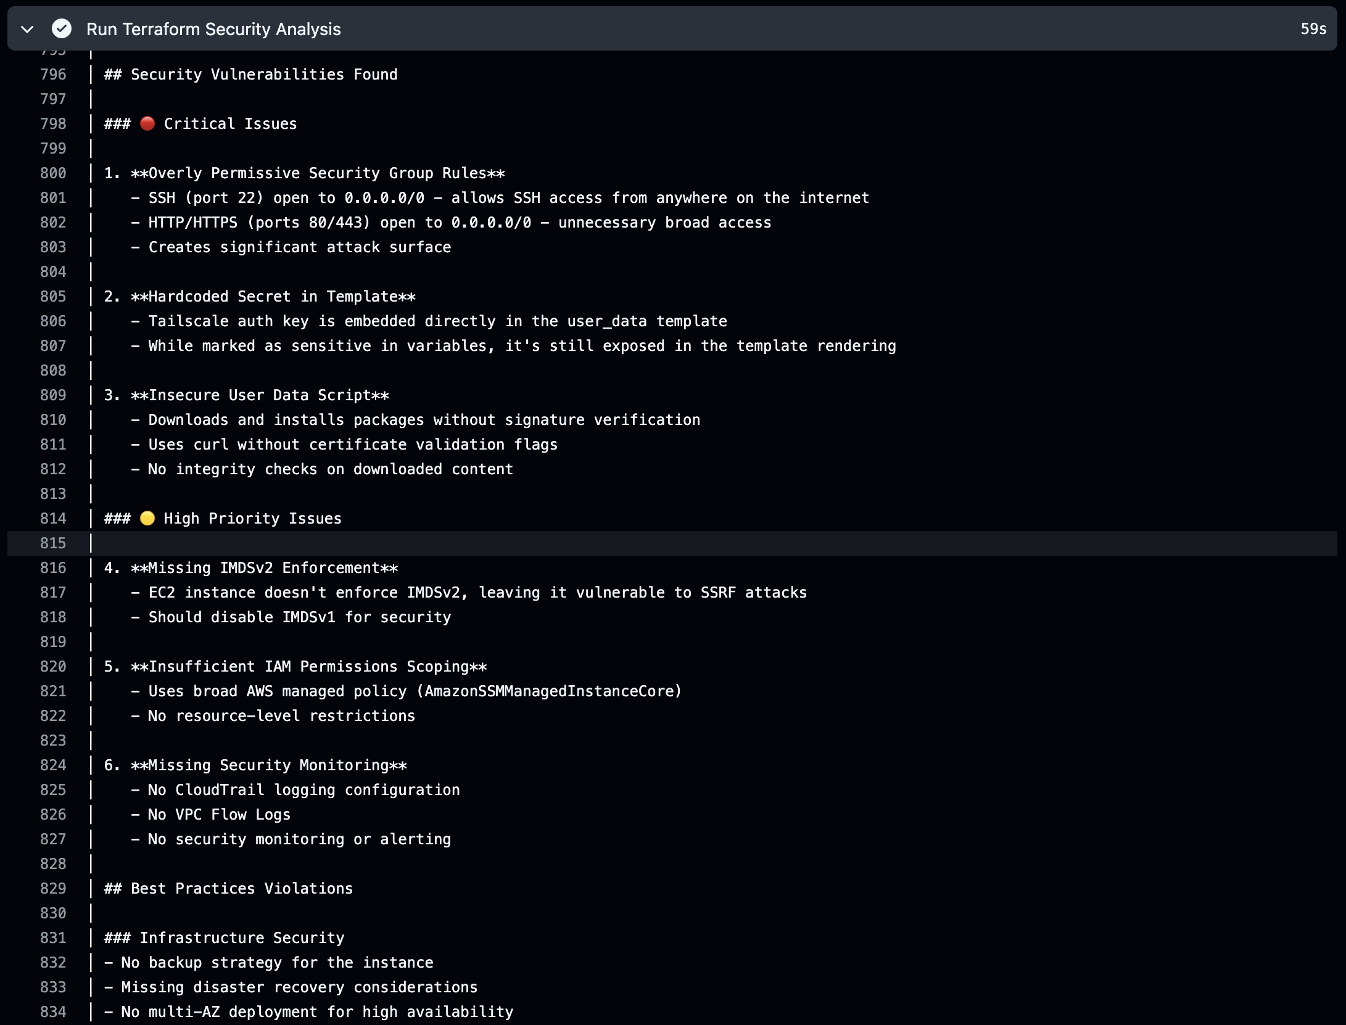Image resolution: width=1346 pixels, height=1025 pixels.
Task: Click the Hardcoded Secret in Template line
Action: pyautogui.click(x=260, y=297)
